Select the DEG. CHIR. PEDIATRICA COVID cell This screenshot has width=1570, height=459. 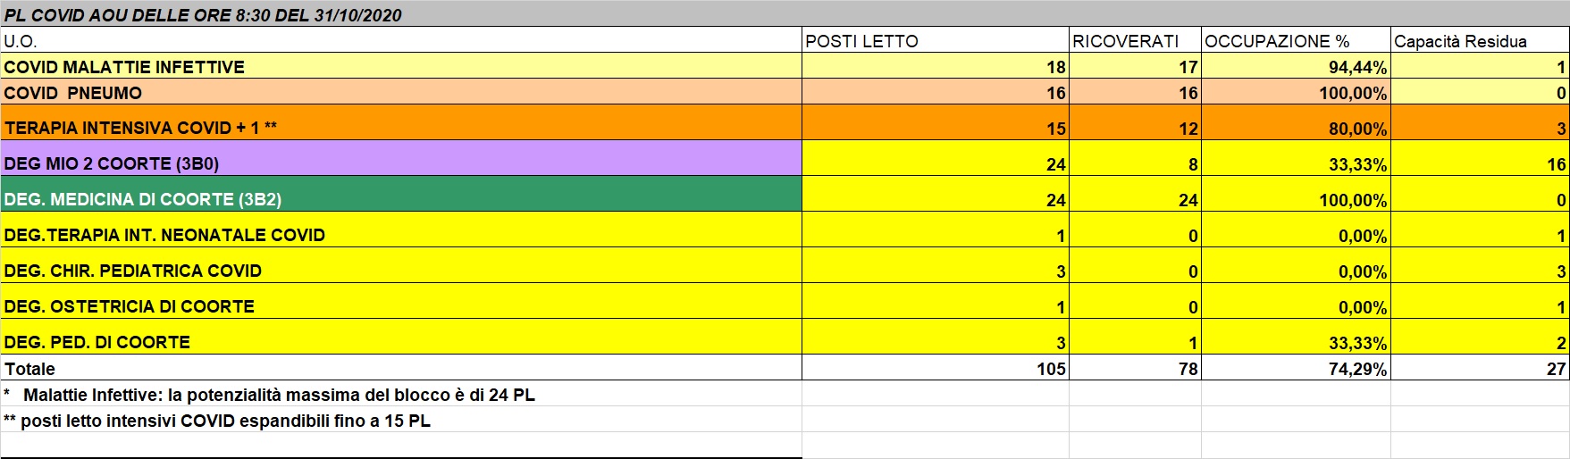click(133, 271)
